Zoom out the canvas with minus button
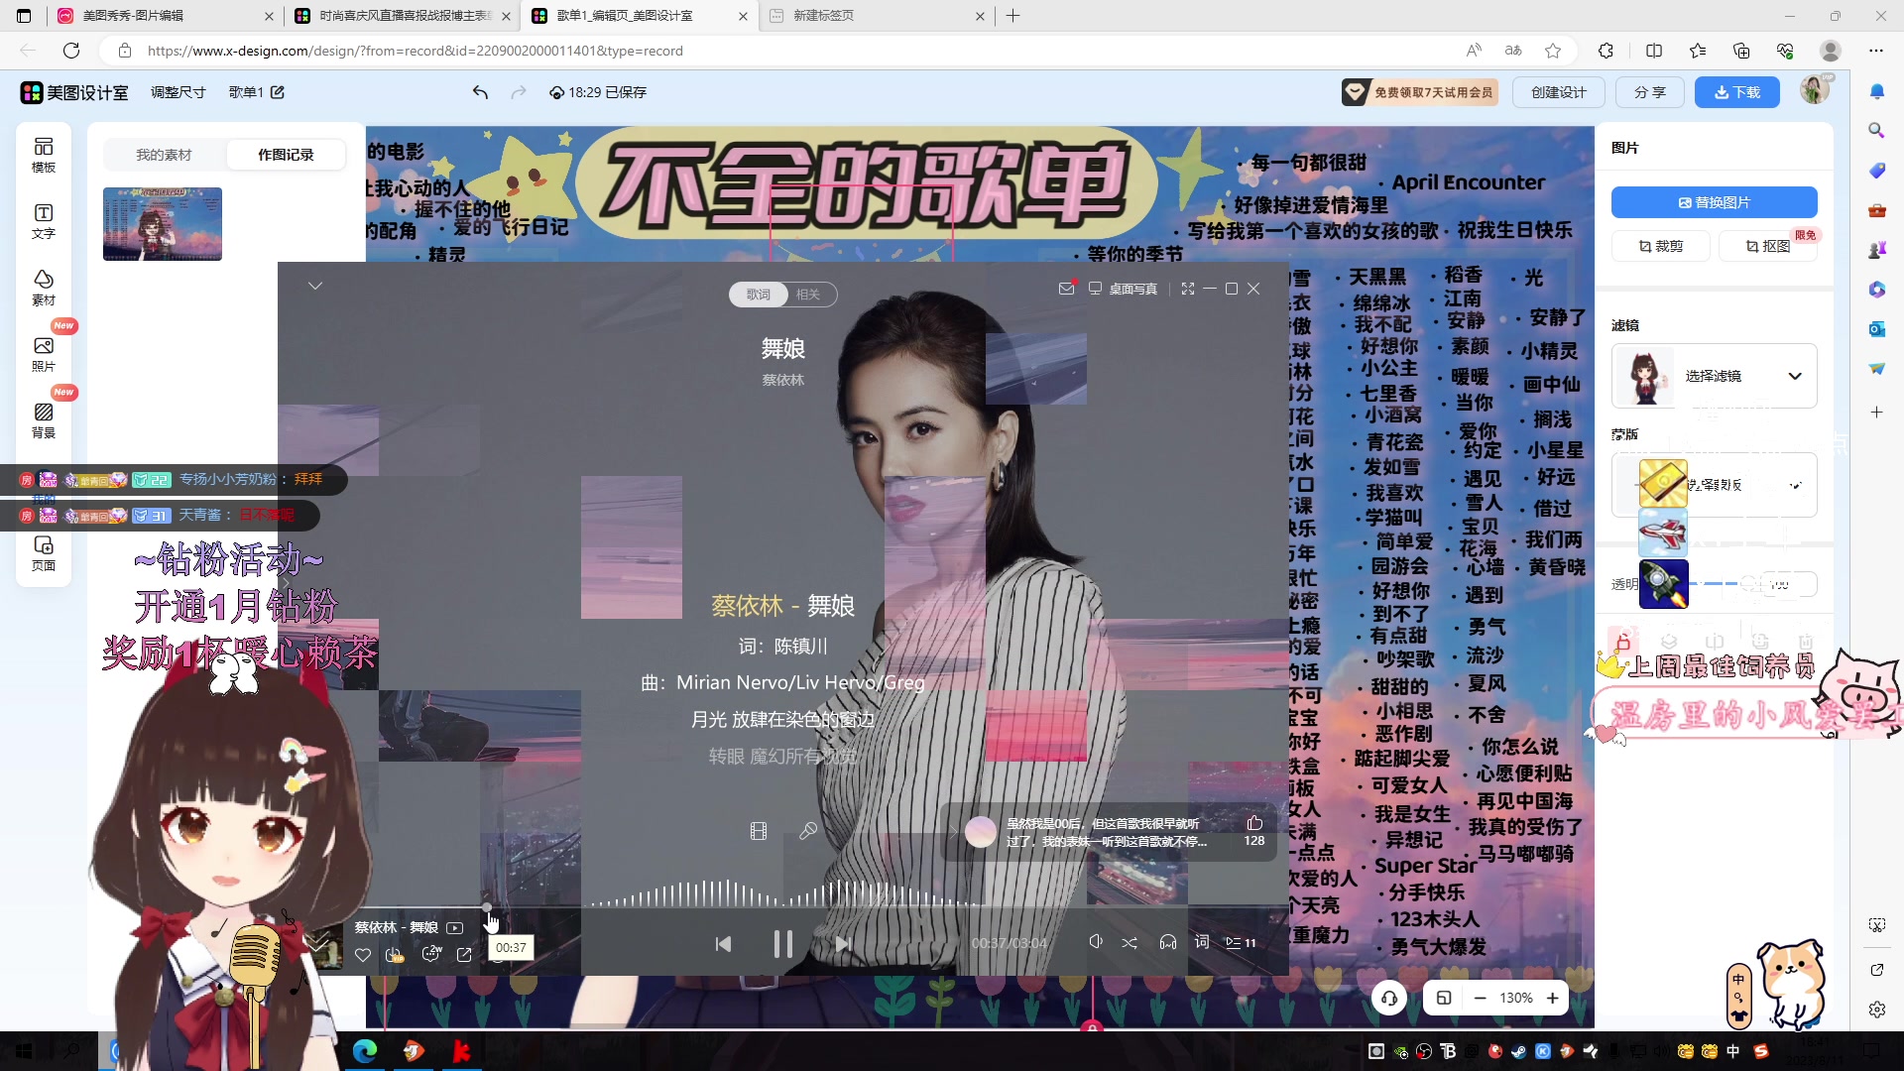Screen dimensions: 1904x1071 [x=1480, y=998]
